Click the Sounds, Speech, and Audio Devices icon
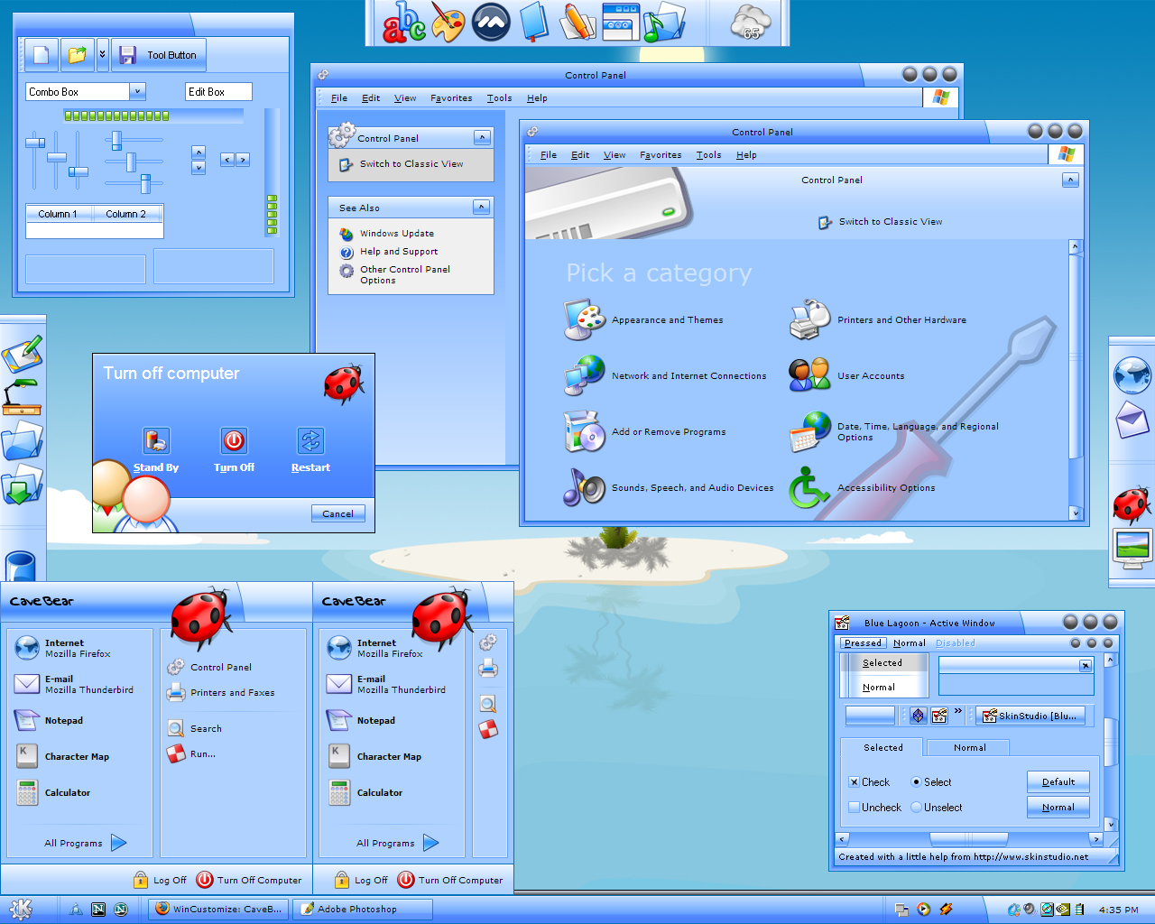The image size is (1155, 924). (x=584, y=487)
